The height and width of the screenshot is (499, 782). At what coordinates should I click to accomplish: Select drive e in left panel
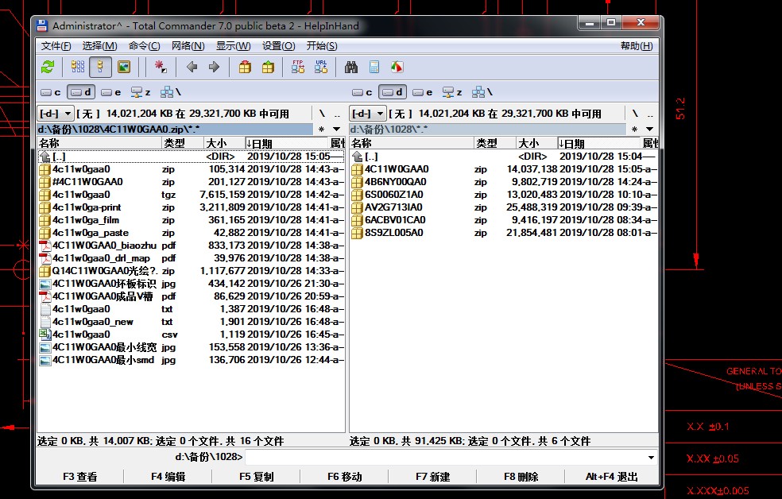(x=111, y=92)
